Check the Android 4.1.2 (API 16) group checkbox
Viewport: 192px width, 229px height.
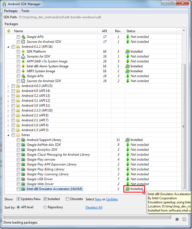point(13,47)
